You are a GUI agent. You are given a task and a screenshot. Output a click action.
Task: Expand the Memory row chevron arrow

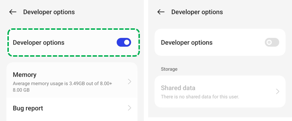pyautogui.click(x=130, y=82)
